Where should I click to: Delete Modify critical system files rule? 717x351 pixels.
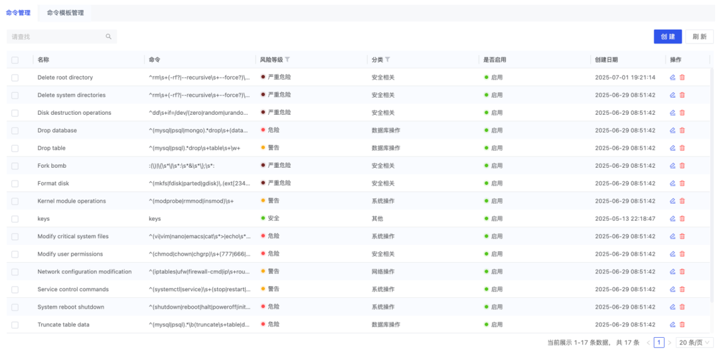pos(682,236)
